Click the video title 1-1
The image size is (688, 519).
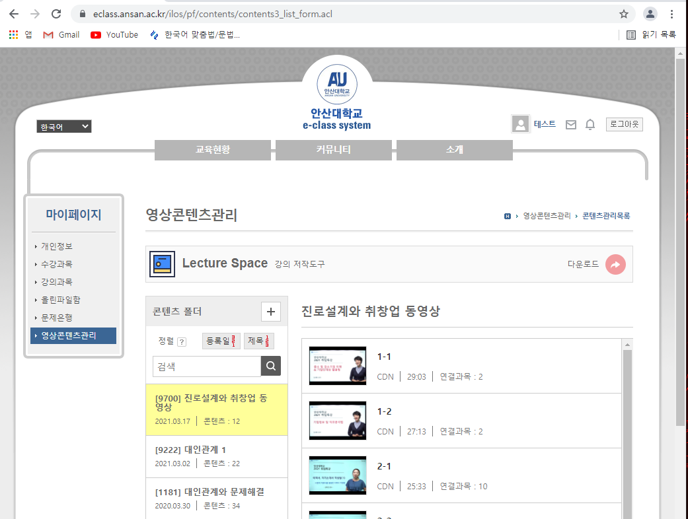coord(384,357)
